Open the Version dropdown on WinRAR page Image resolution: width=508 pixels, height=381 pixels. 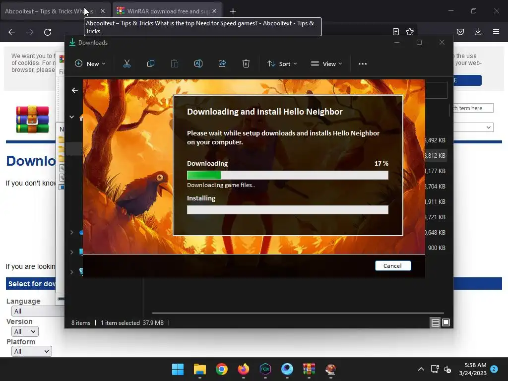(x=25, y=331)
